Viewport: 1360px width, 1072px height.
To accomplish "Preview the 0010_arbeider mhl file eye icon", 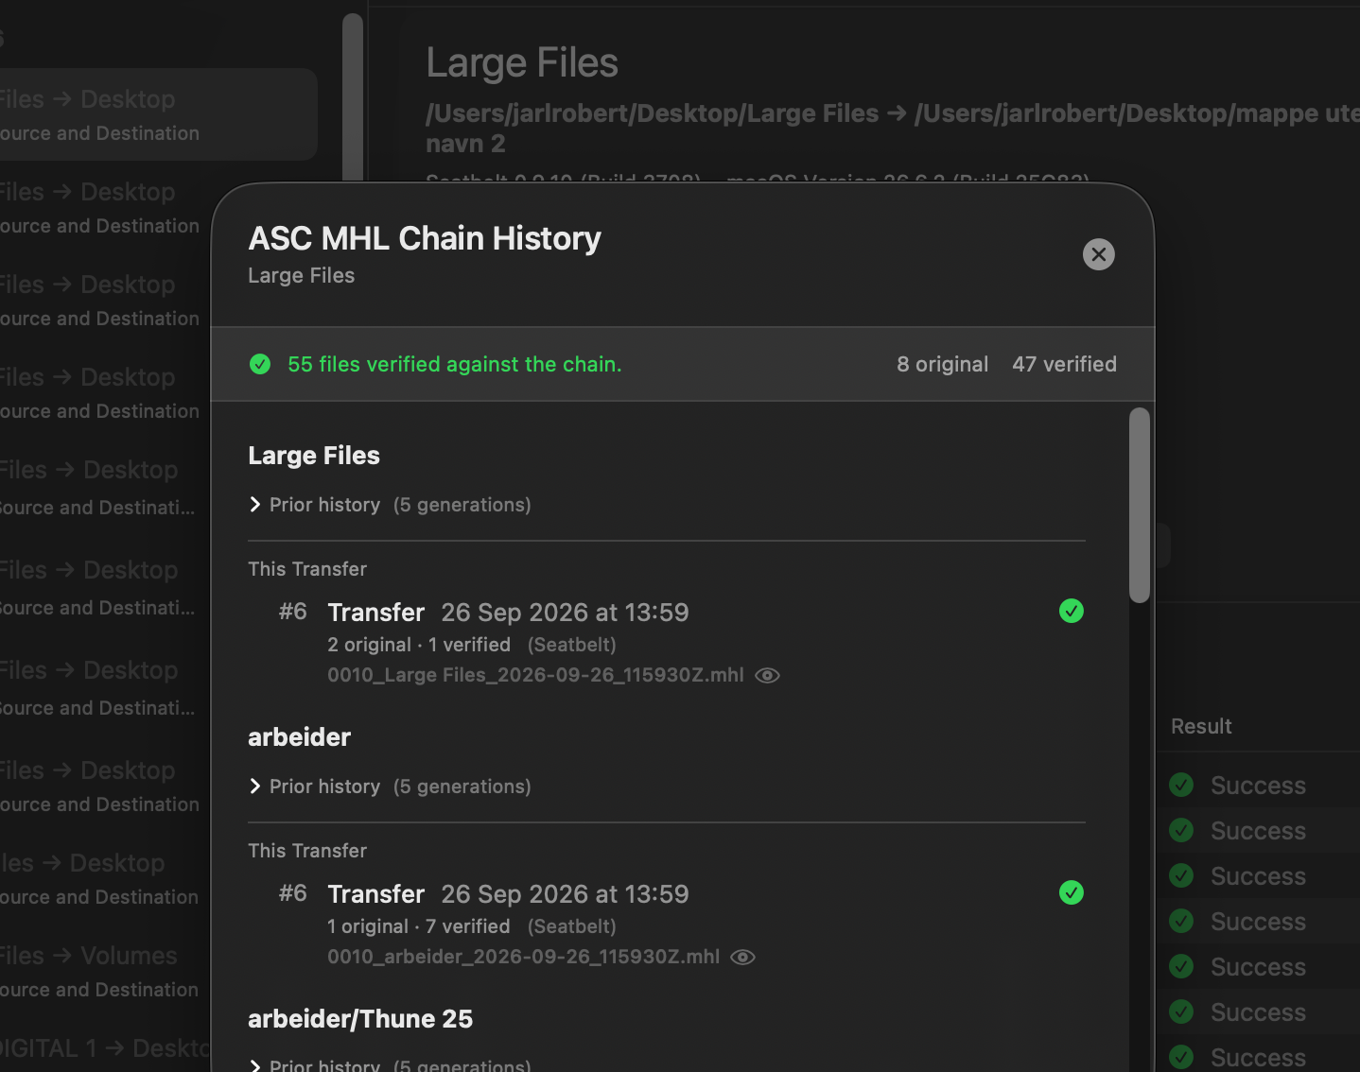I will click(743, 957).
